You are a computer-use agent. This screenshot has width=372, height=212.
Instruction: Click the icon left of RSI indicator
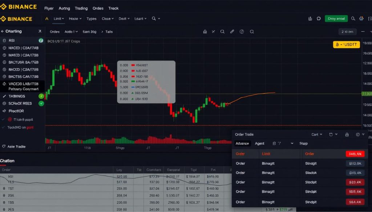point(4,41)
